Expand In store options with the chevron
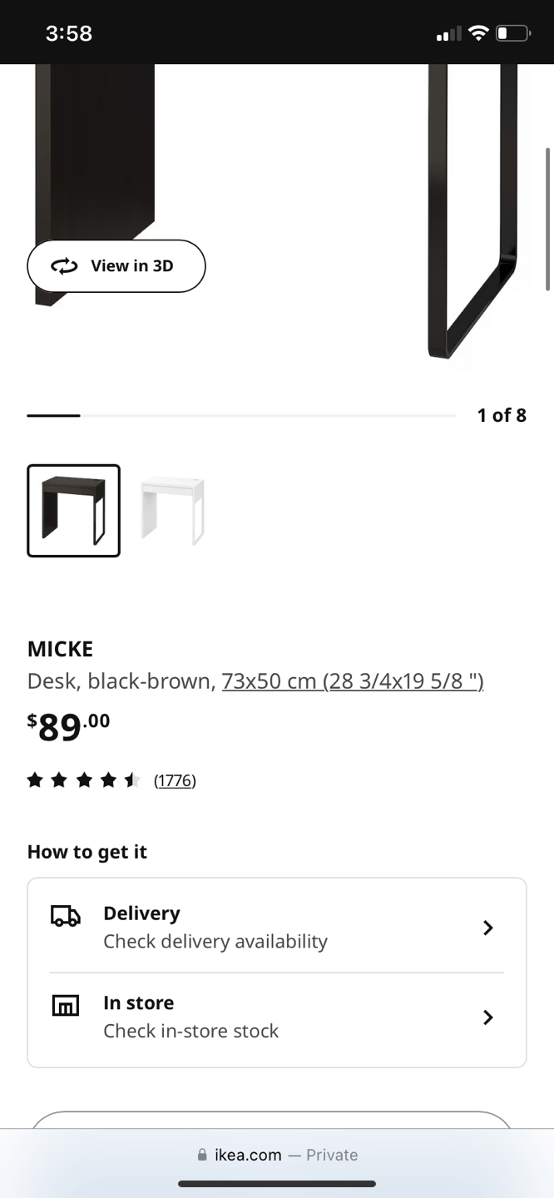Viewport: 554px width, 1198px height. pos(488,1017)
